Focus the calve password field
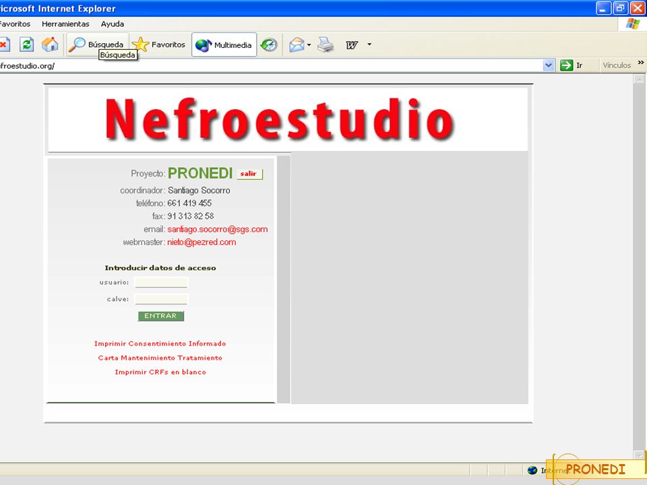 [161, 299]
